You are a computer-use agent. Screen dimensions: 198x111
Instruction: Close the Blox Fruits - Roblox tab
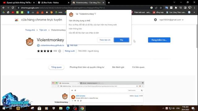pyautogui.click(x=69, y=2)
